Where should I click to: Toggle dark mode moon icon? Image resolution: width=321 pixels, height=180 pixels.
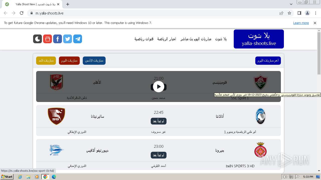(x=37, y=39)
